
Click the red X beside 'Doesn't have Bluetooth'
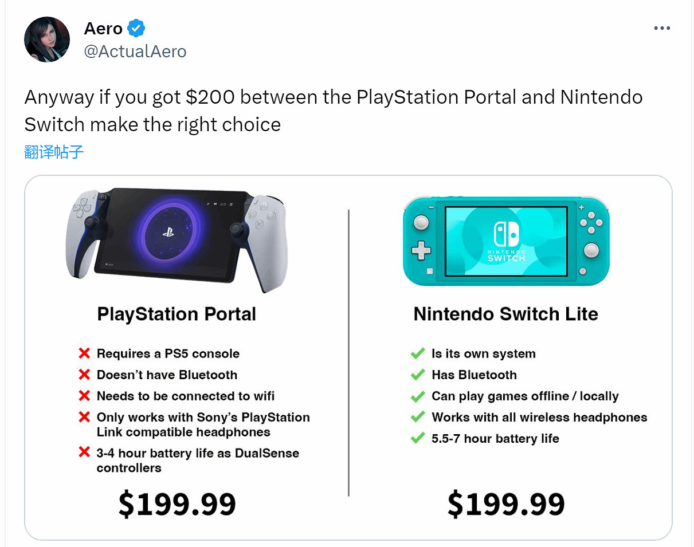point(84,375)
